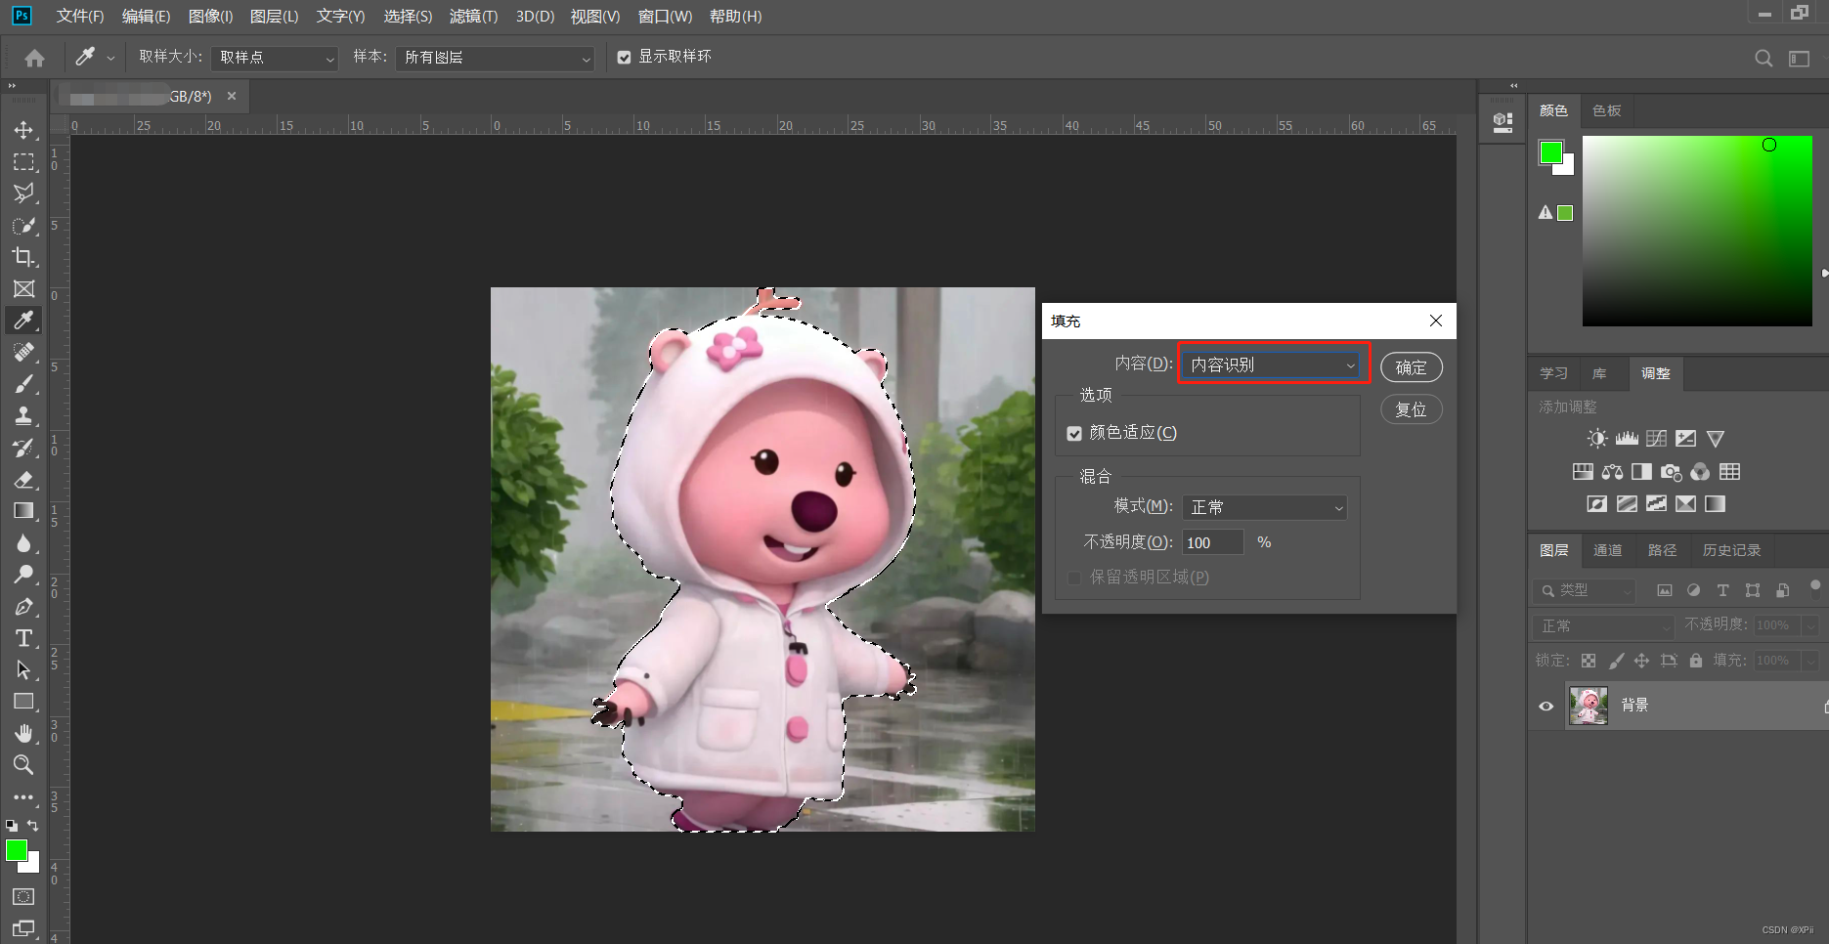This screenshot has width=1829, height=944.
Task: Select the Brush tool
Action: 23,384
